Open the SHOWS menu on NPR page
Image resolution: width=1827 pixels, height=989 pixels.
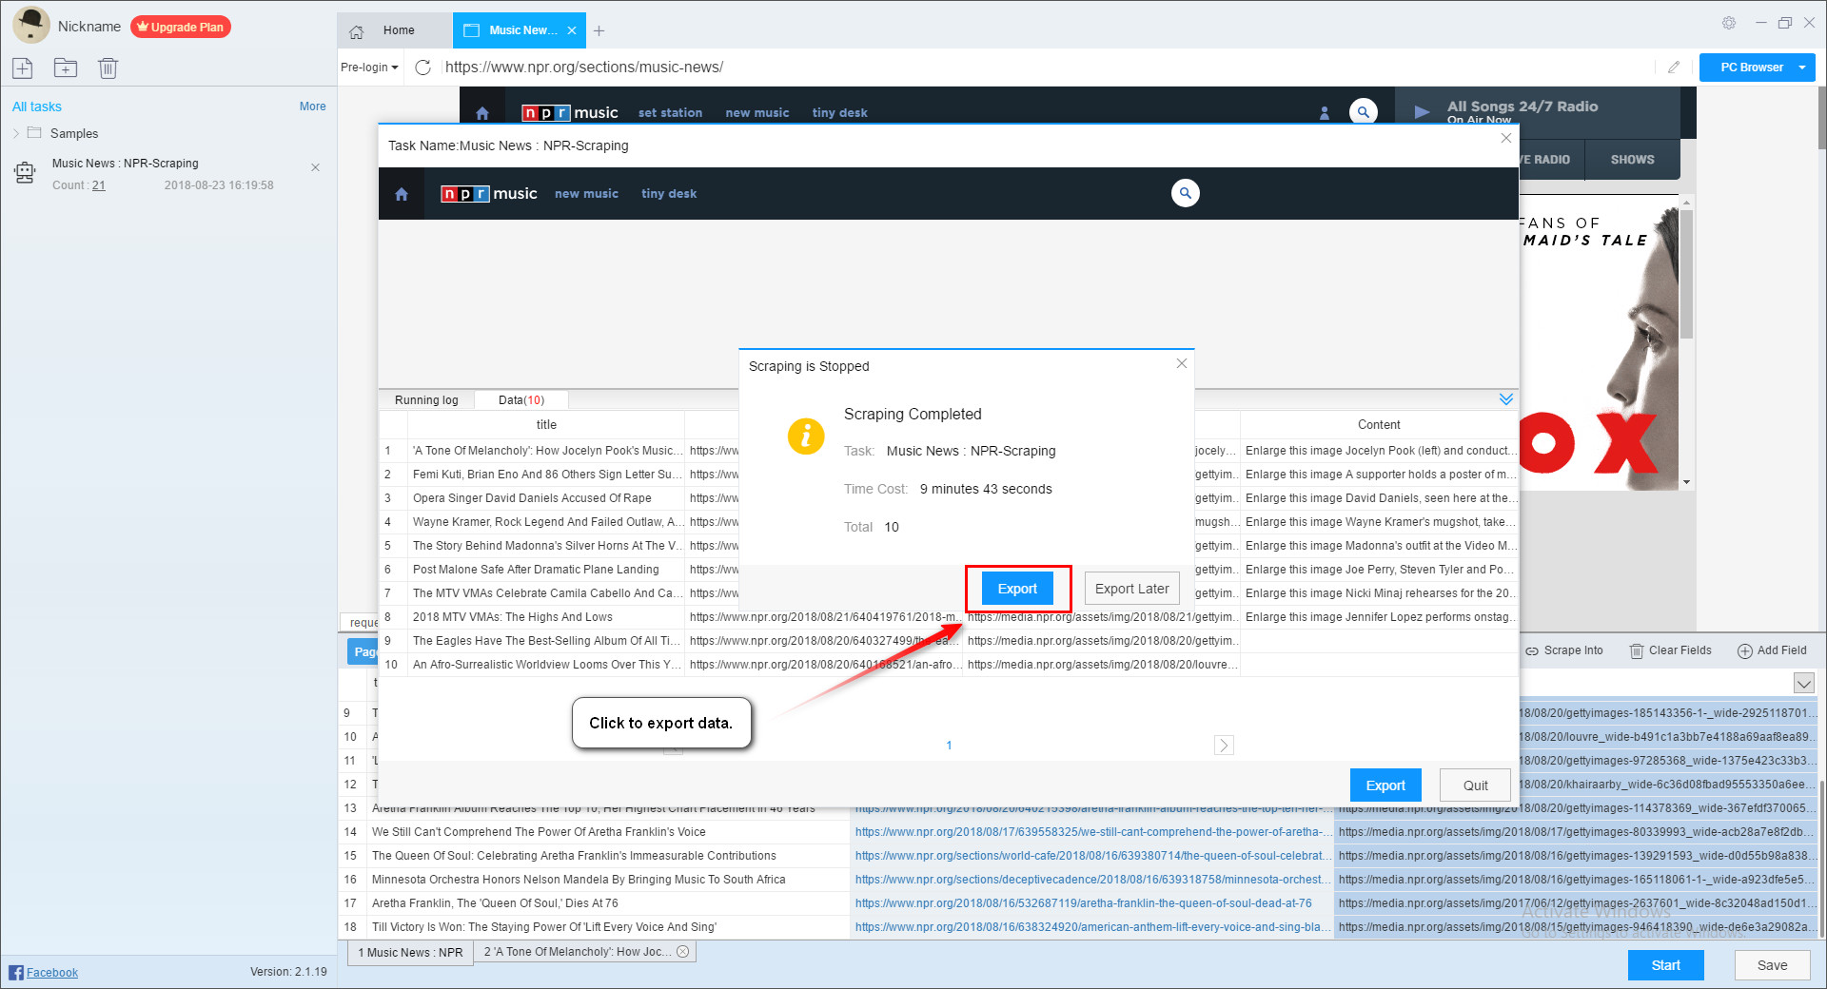[1632, 160]
